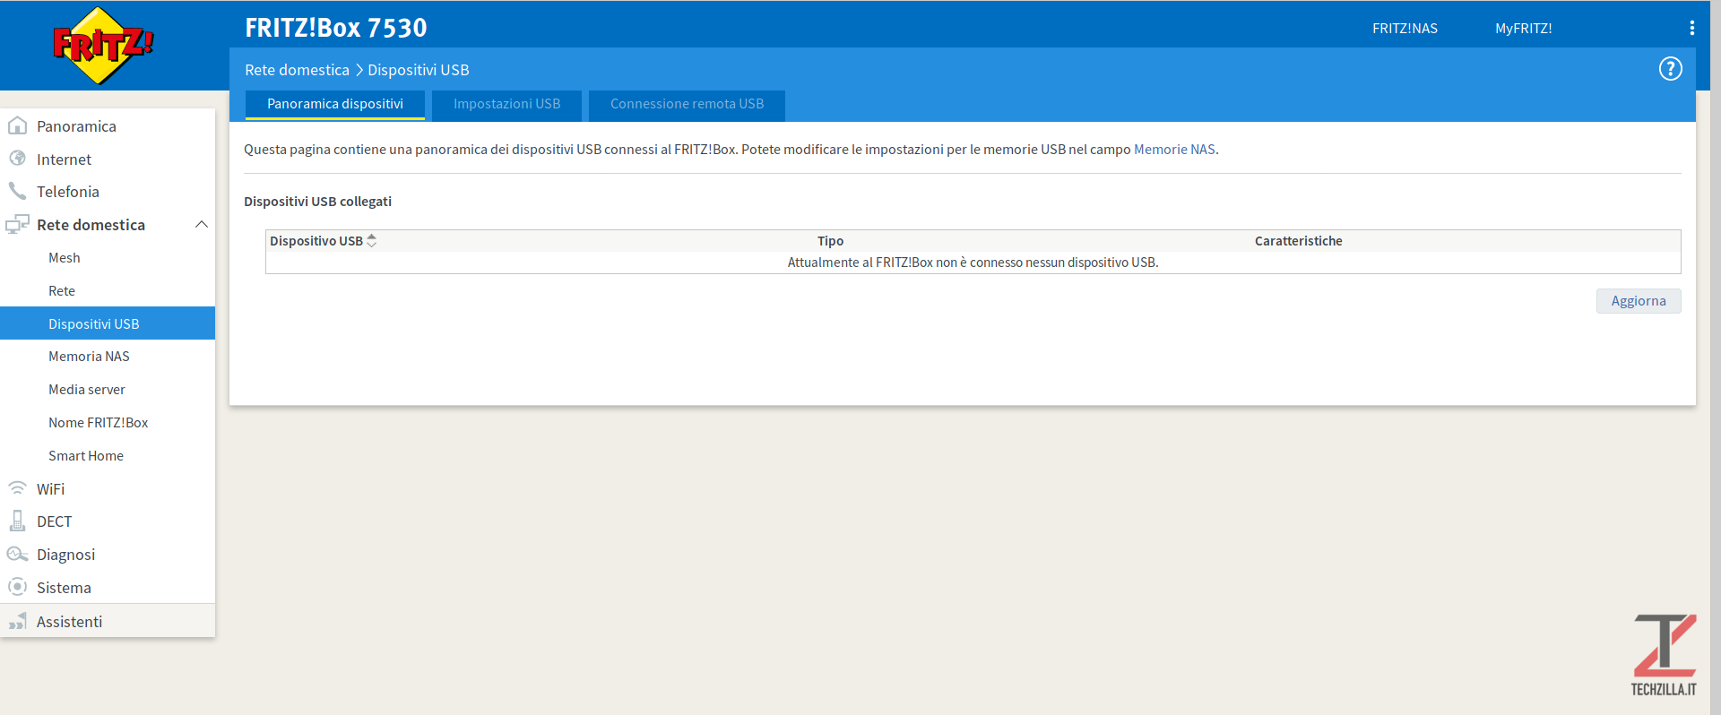The image size is (1721, 715).
Task: Click the Dispositivi USB collegati heading
Action: tap(317, 201)
